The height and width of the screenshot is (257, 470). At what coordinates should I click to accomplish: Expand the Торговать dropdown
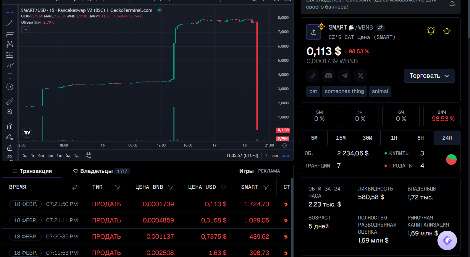pyautogui.click(x=429, y=76)
